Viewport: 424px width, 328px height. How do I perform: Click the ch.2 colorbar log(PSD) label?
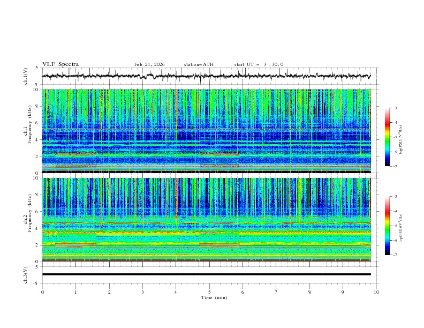coord(401,228)
